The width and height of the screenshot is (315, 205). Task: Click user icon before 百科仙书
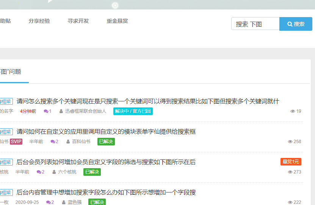tap(68, 142)
